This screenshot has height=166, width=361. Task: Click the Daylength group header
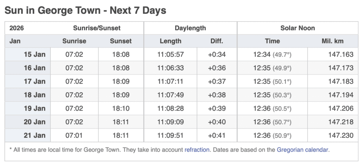tap(190, 28)
